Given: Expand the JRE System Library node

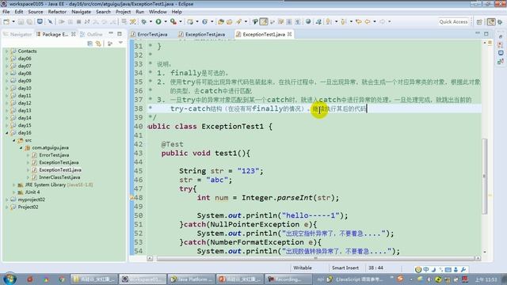Looking at the screenshot, I should (14, 184).
